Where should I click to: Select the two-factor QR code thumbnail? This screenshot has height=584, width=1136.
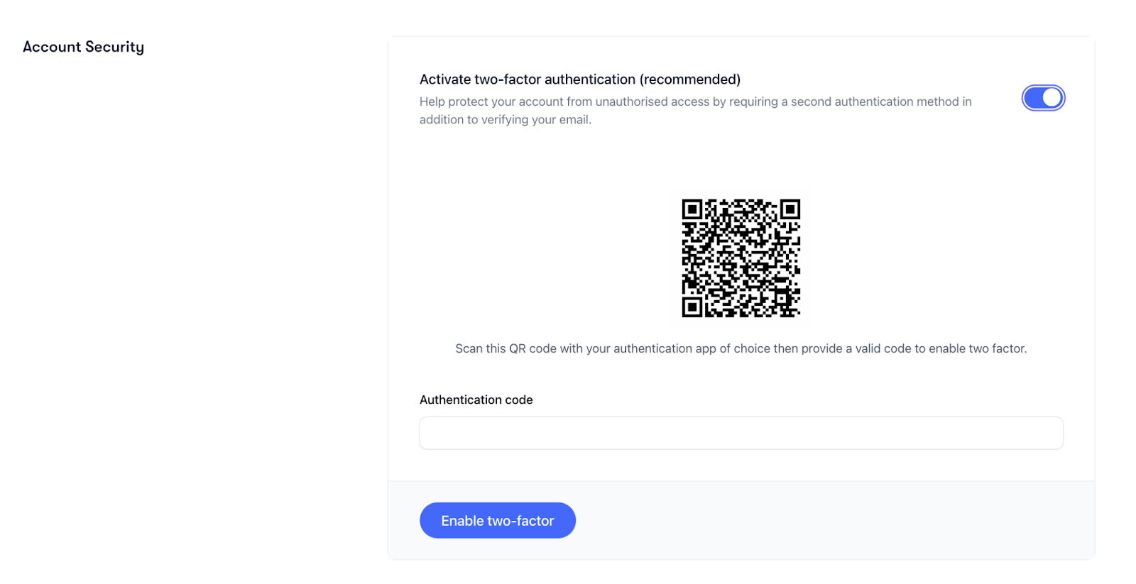741,258
